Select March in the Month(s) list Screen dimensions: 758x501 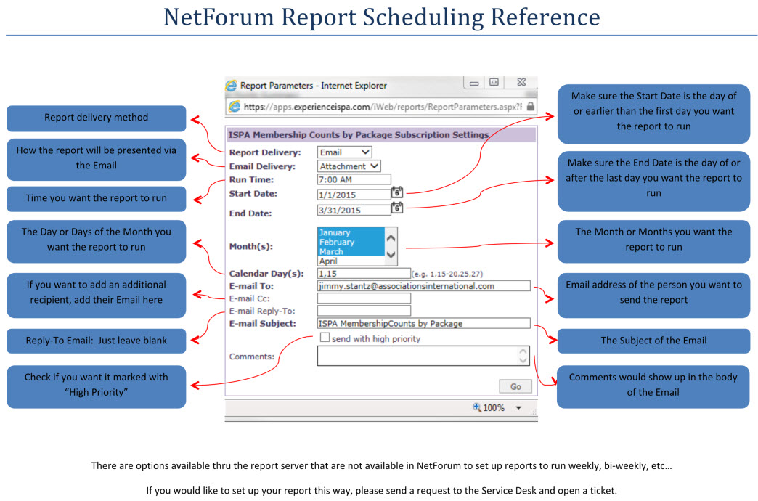tap(351, 251)
